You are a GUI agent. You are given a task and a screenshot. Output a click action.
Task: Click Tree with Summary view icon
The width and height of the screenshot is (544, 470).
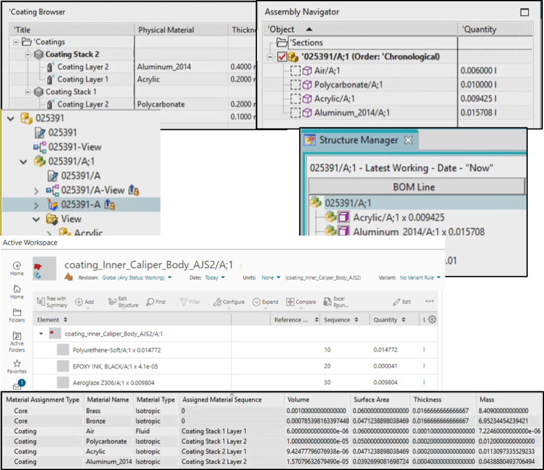42,301
